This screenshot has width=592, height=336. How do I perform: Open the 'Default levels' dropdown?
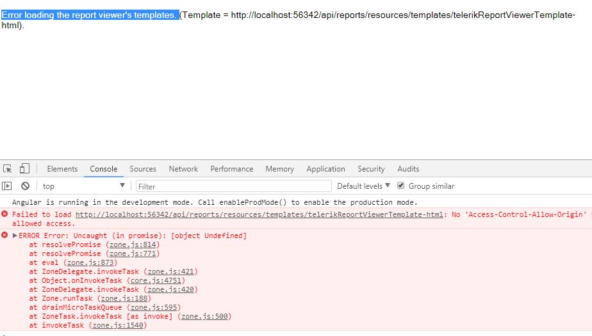pos(363,186)
